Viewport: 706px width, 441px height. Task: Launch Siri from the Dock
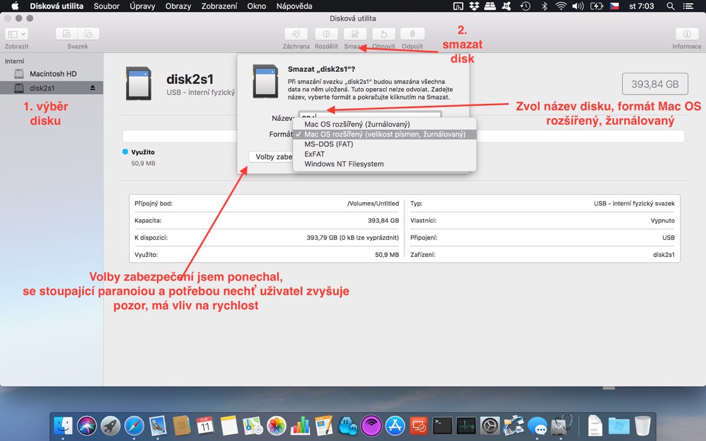point(87,425)
